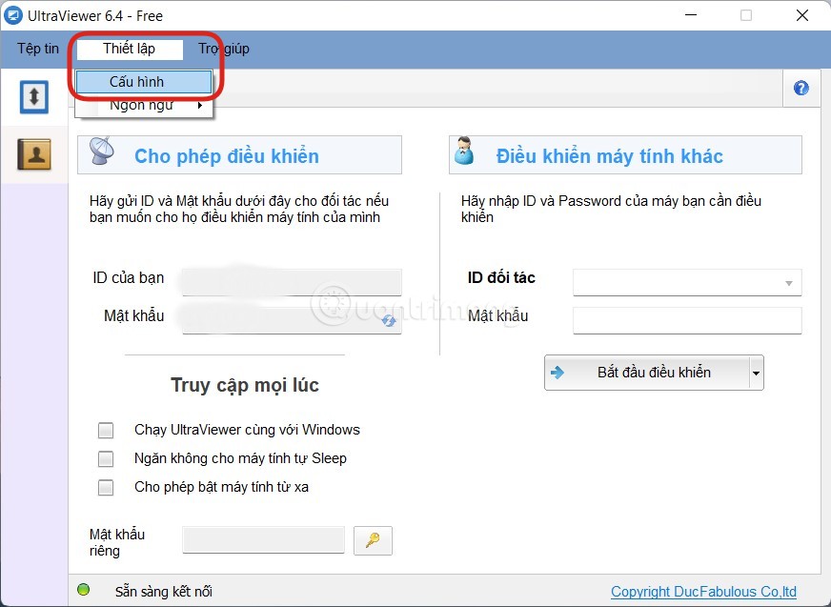Click your own Mật khẩu display field

tap(292, 320)
